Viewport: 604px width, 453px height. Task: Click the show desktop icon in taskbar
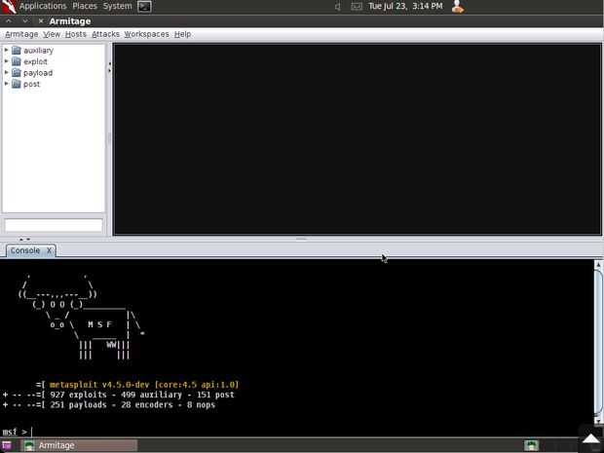click(x=7, y=445)
